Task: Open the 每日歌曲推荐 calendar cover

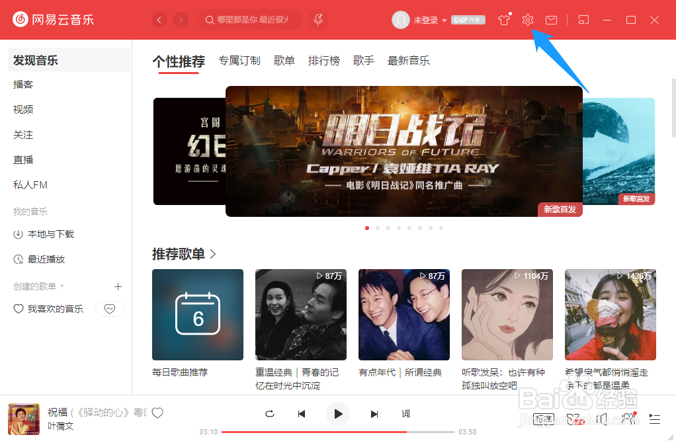Action: [198, 315]
